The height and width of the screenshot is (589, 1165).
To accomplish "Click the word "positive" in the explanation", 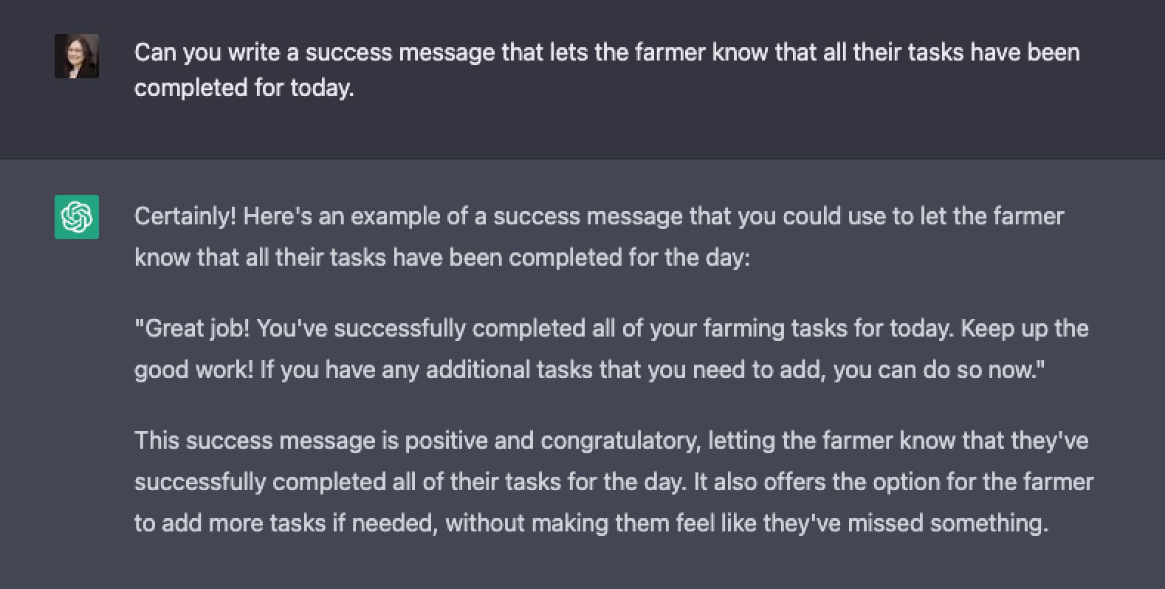I will click(446, 441).
